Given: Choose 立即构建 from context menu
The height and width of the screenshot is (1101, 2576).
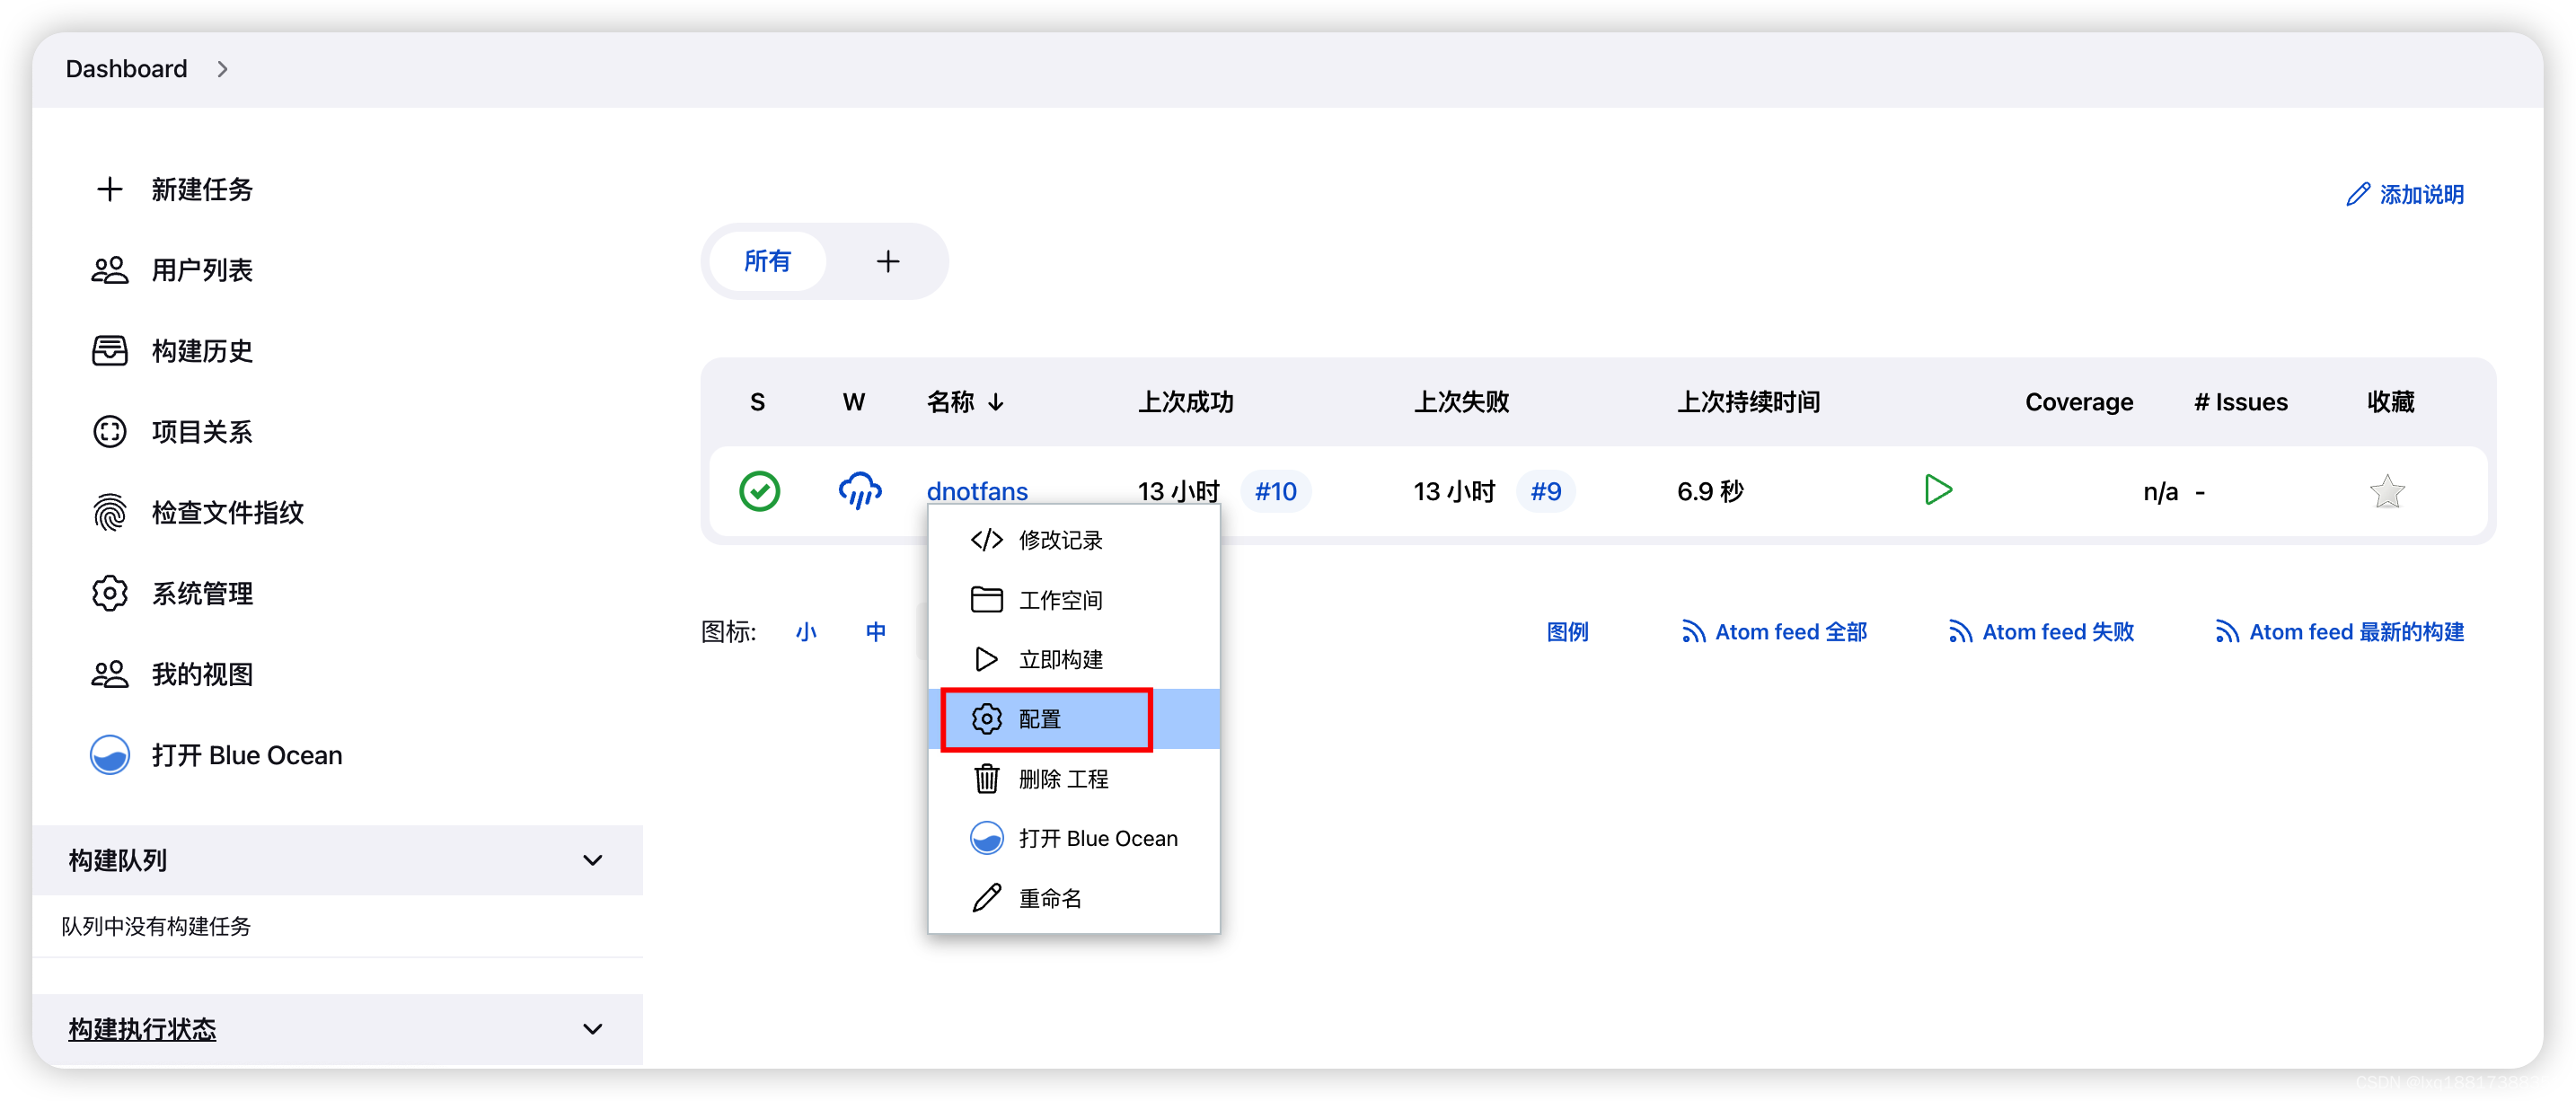Looking at the screenshot, I should (1073, 659).
